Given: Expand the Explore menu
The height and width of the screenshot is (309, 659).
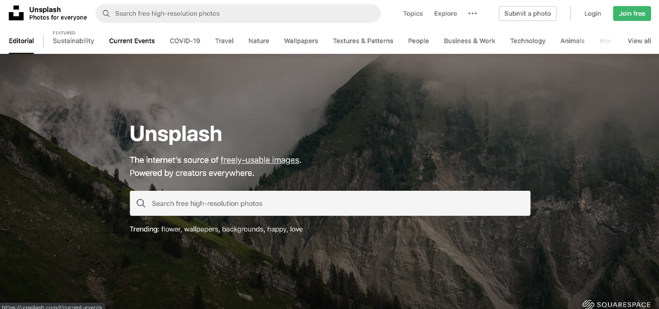Looking at the screenshot, I should click(x=445, y=14).
